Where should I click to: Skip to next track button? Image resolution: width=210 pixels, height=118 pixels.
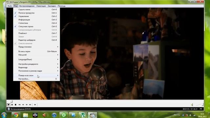[x=30, y=105]
